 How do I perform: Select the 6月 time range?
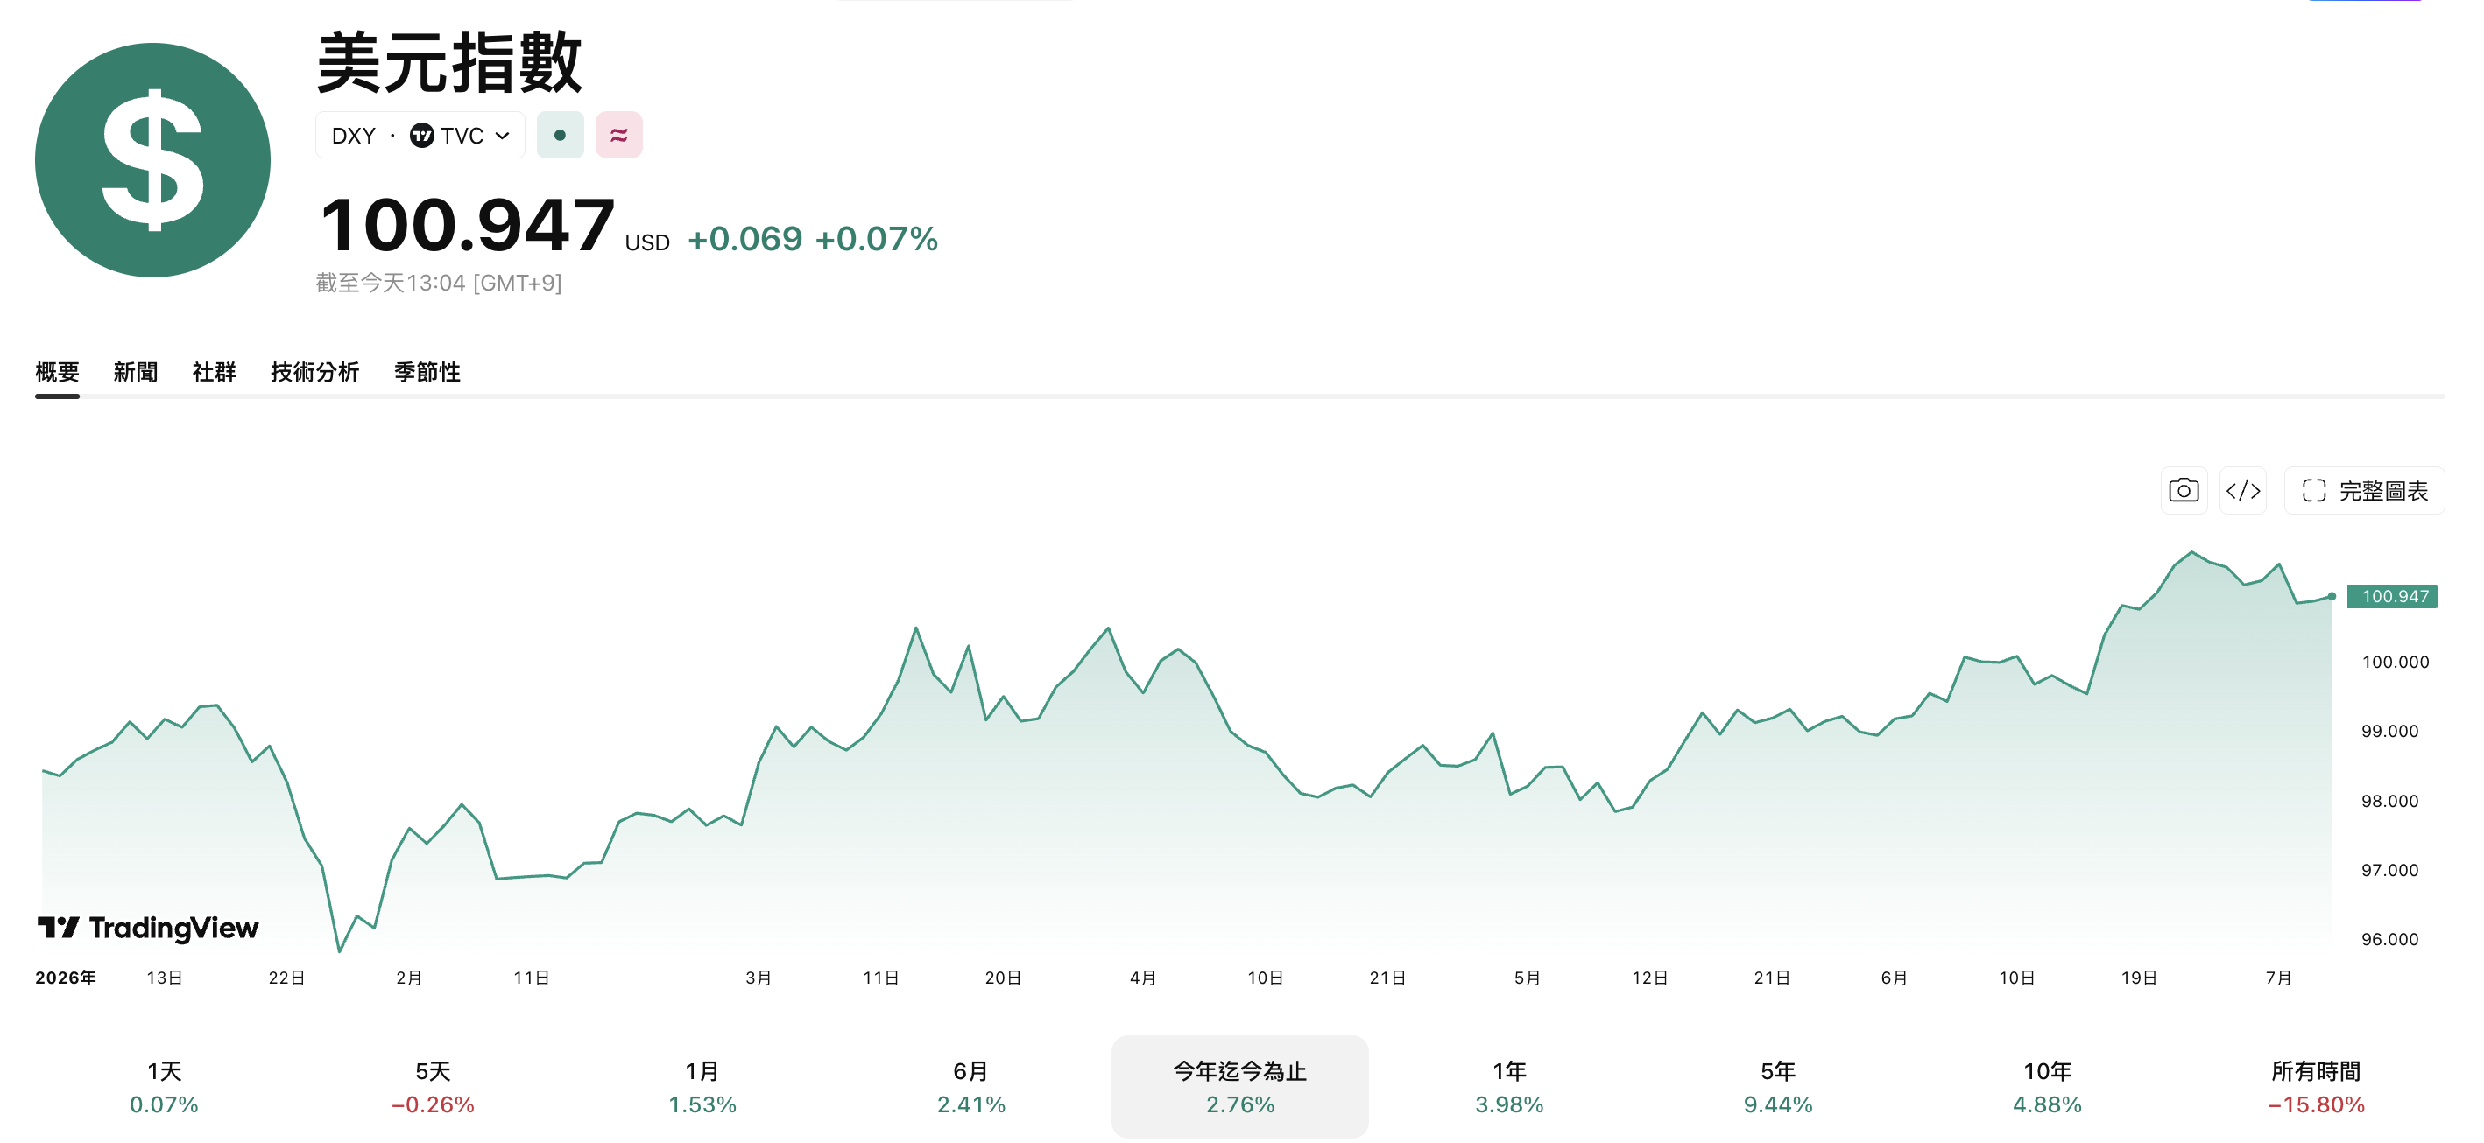click(x=971, y=1087)
